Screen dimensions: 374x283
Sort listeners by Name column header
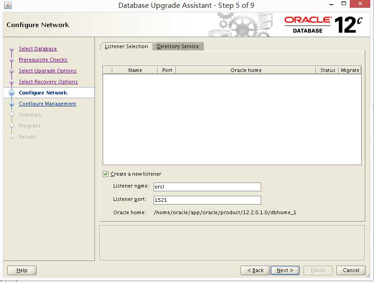[x=135, y=70]
